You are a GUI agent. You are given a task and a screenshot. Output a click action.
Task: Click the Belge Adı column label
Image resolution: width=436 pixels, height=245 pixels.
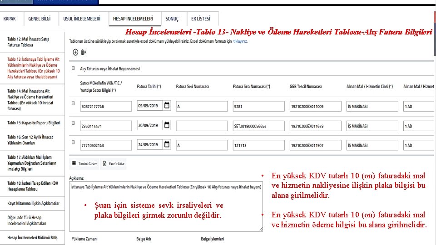pyautogui.click(x=144, y=239)
